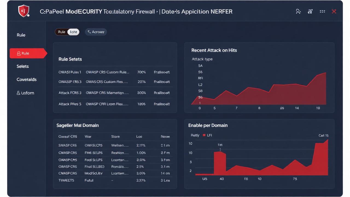Viewport: 350px width, 197px height.
Task: Select the top Rule sidebar entry
Action: tap(21, 35)
